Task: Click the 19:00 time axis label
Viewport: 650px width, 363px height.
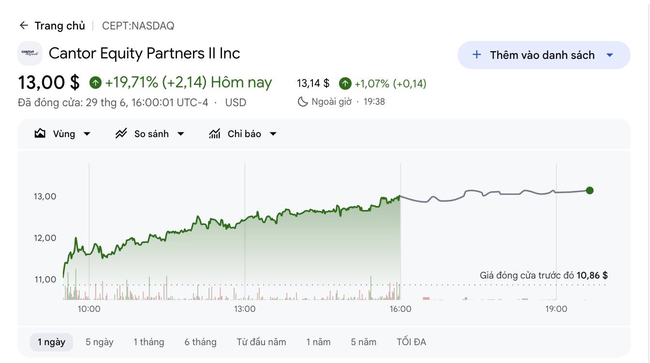Action: (x=556, y=308)
